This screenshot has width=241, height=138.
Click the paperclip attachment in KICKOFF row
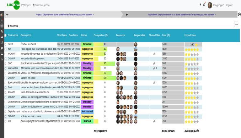155,54
